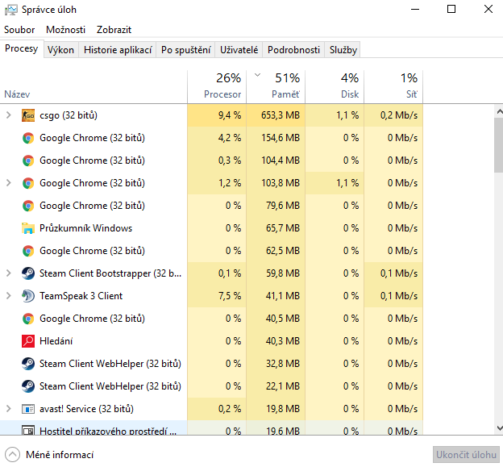The width and height of the screenshot is (503, 467).
Task: Click the Chrome icon with 154,6 MB memory
Action: [x=28, y=138]
